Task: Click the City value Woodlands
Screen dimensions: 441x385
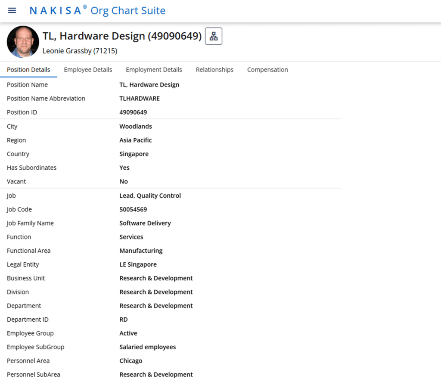Action: point(136,126)
